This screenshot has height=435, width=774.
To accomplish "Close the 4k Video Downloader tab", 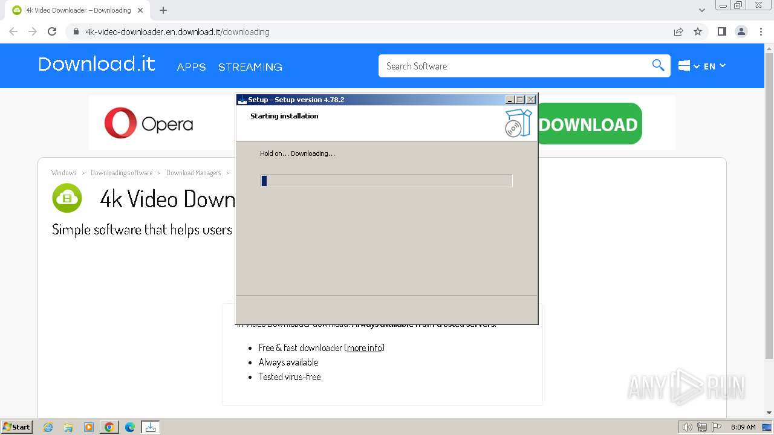I will click(140, 10).
